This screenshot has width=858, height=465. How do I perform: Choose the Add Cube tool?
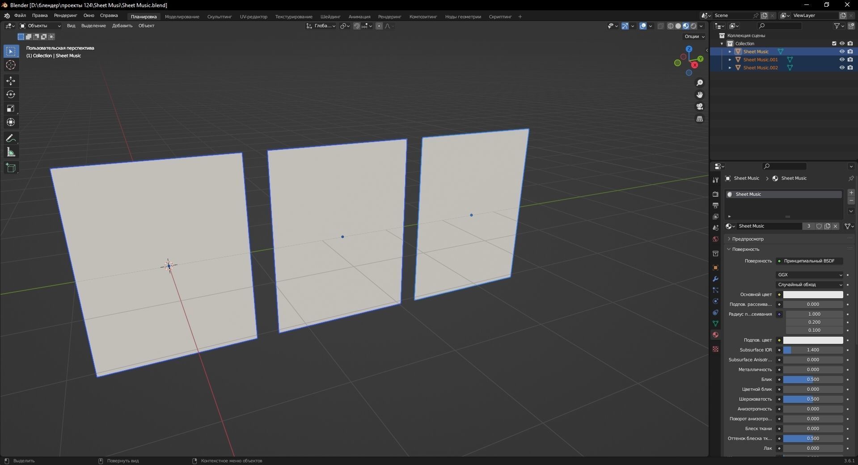(x=11, y=168)
